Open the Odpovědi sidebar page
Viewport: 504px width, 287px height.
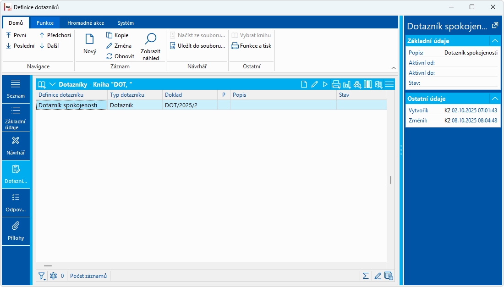tap(16, 203)
